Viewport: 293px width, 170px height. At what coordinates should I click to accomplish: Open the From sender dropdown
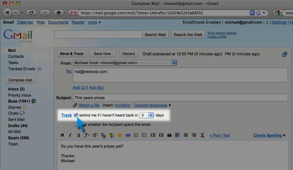(125, 63)
